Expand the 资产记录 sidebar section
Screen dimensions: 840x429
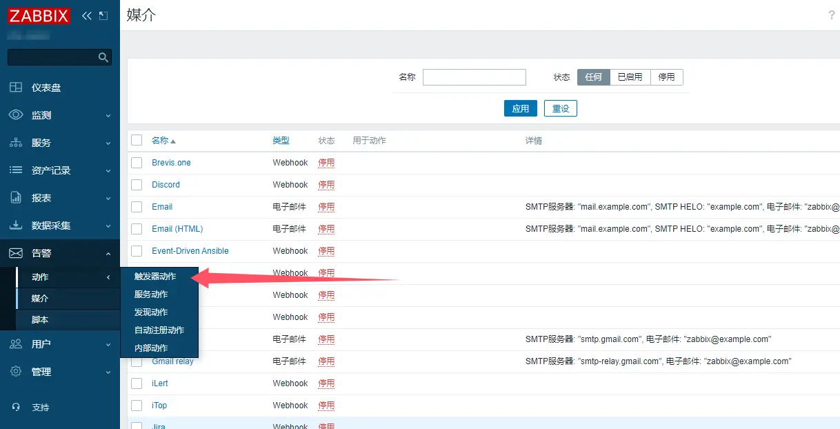pos(59,170)
